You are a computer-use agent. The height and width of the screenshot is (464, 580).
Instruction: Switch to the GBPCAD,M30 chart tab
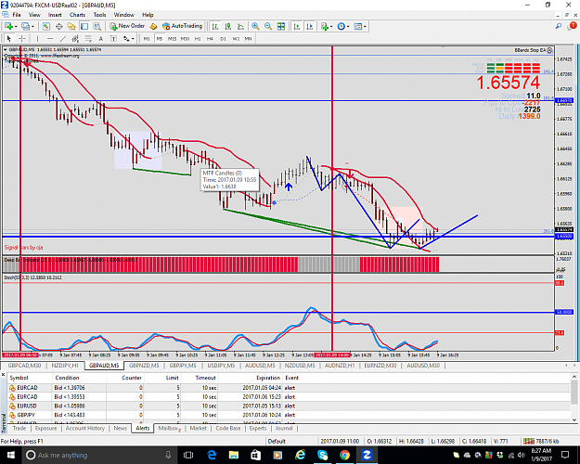pyautogui.click(x=24, y=366)
